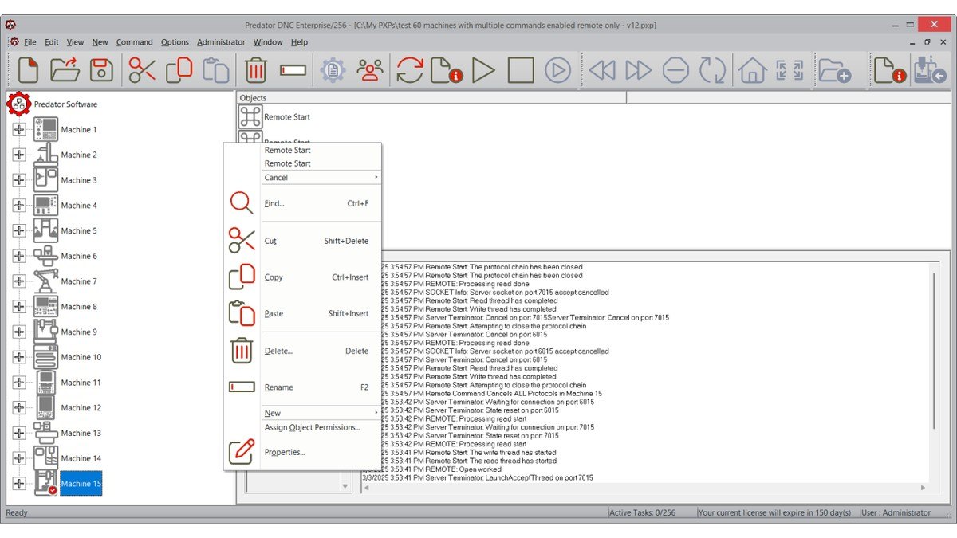Open the Administrator menu
The image size is (957, 538).
(x=221, y=42)
